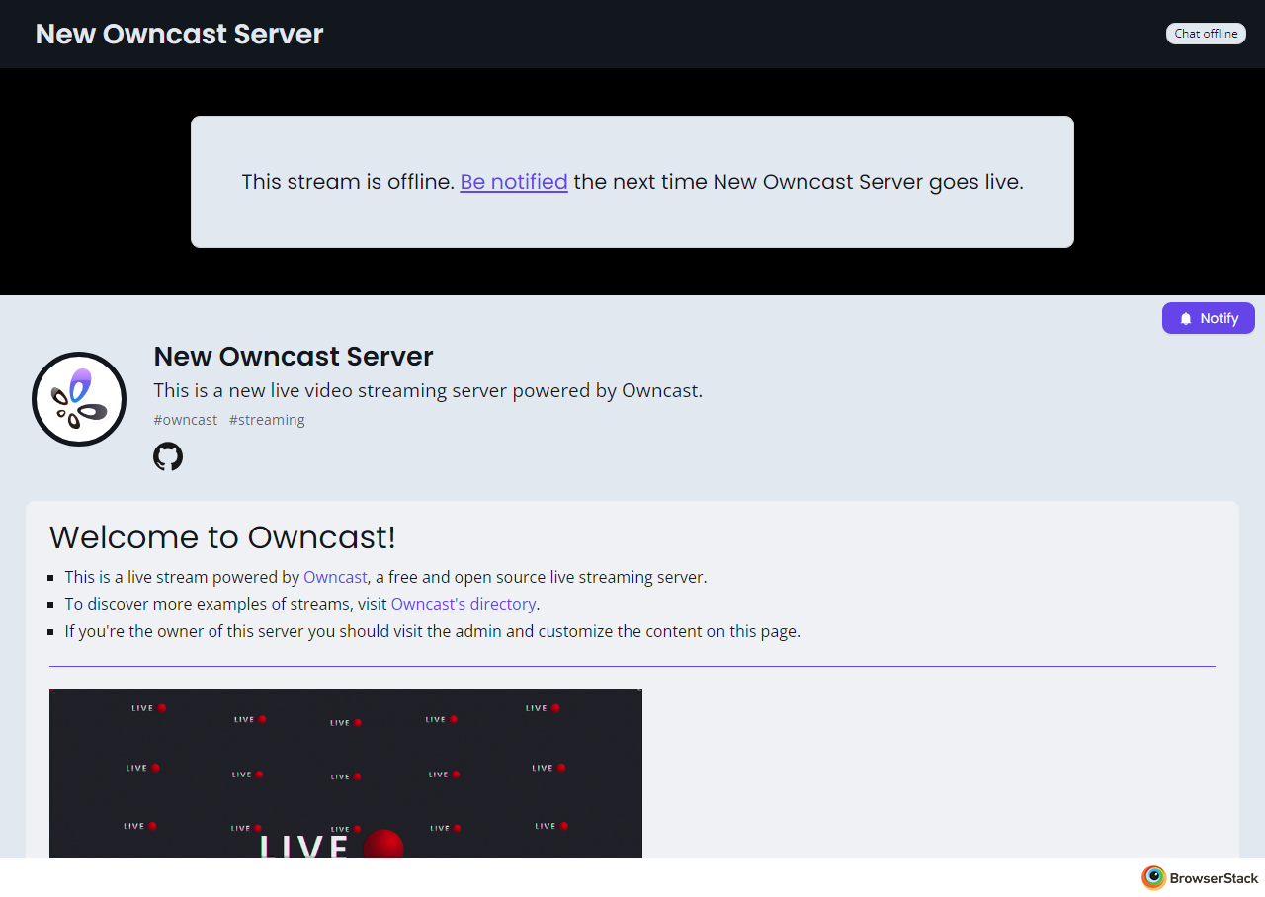Screen dimensions: 1265x897
Task: Select the #streaming tag
Action: point(267,420)
